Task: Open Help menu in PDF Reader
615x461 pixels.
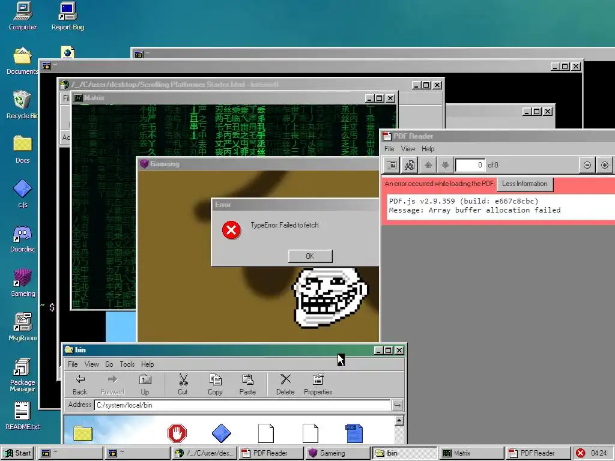Action: coord(428,149)
